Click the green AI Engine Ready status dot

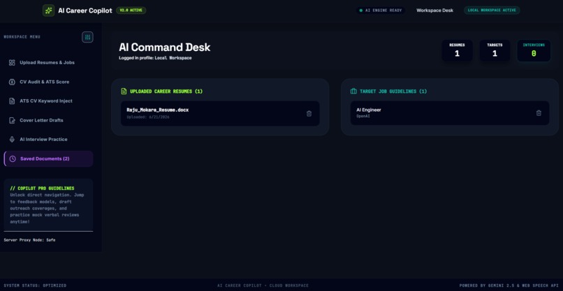click(361, 10)
